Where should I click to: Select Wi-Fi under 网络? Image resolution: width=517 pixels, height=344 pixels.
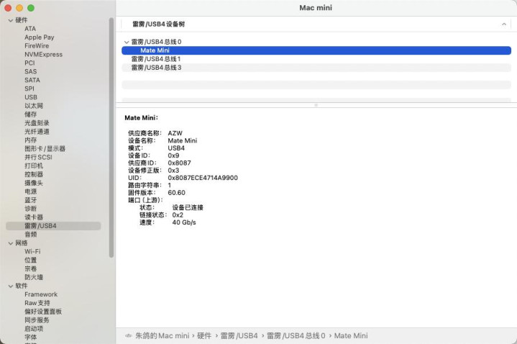pos(32,252)
